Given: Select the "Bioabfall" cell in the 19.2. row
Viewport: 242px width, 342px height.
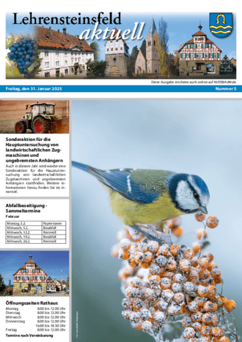Looking at the screenshot, I should [x=54, y=236].
